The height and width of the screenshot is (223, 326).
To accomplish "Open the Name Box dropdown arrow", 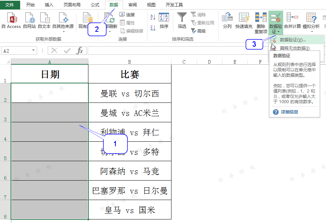I will point(33,51).
